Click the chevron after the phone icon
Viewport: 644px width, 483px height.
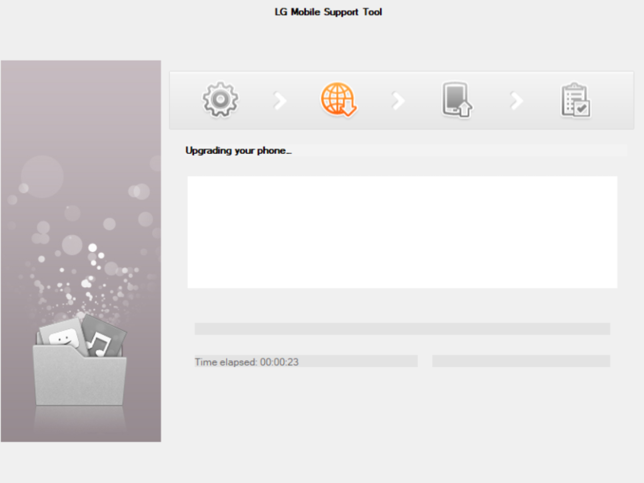point(517,101)
